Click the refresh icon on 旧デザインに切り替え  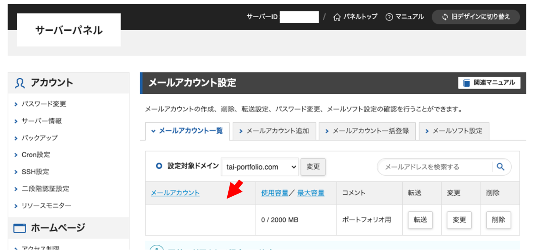click(x=445, y=17)
